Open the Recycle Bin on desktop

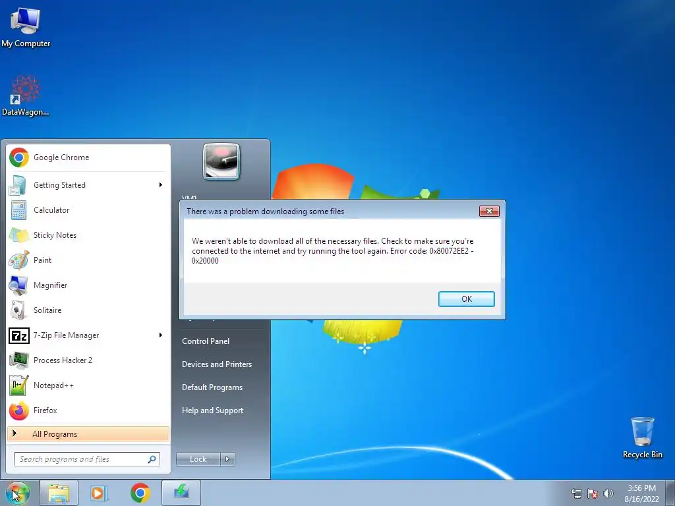pos(642,437)
